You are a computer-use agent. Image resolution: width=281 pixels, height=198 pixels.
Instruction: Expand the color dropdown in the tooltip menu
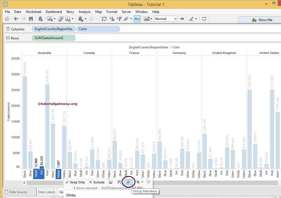[x=142, y=182]
